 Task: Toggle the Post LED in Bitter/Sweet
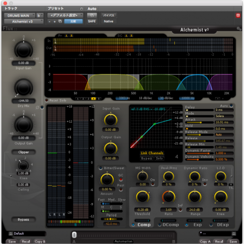(x=121, y=189)
